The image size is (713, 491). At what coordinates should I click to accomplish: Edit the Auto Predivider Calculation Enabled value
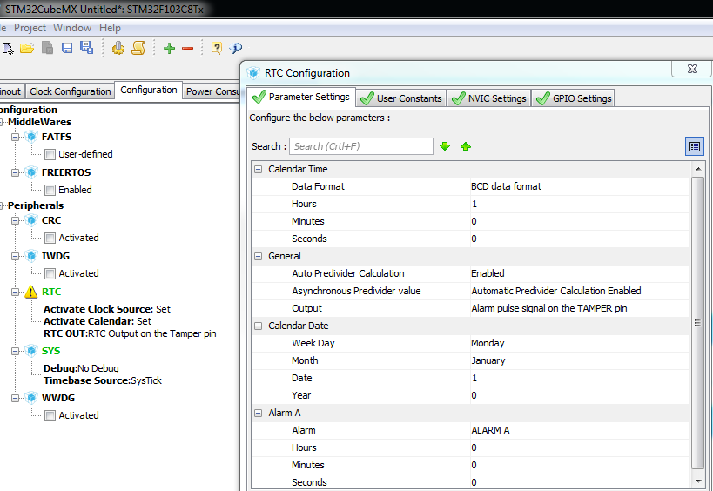click(580, 273)
